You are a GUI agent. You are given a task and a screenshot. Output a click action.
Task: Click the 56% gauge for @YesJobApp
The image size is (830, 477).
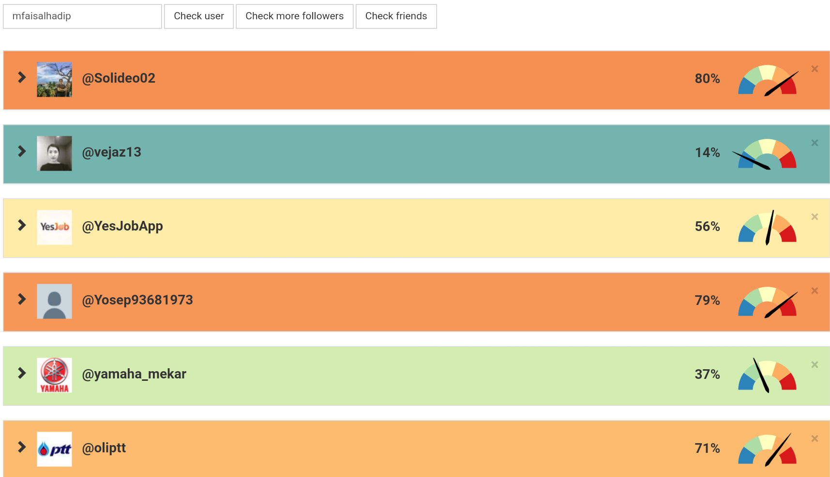tap(767, 228)
